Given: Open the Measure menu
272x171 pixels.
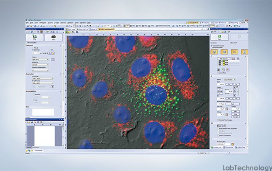Looking at the screenshot, I should pos(70,23).
